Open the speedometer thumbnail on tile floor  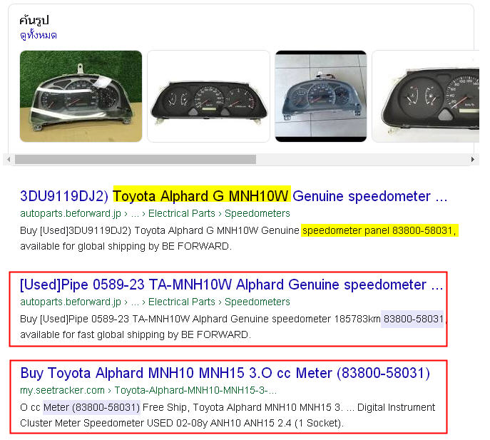pyautogui.click(x=321, y=96)
